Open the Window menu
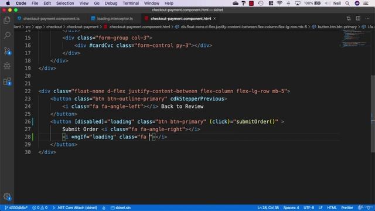 [x=151, y=3]
